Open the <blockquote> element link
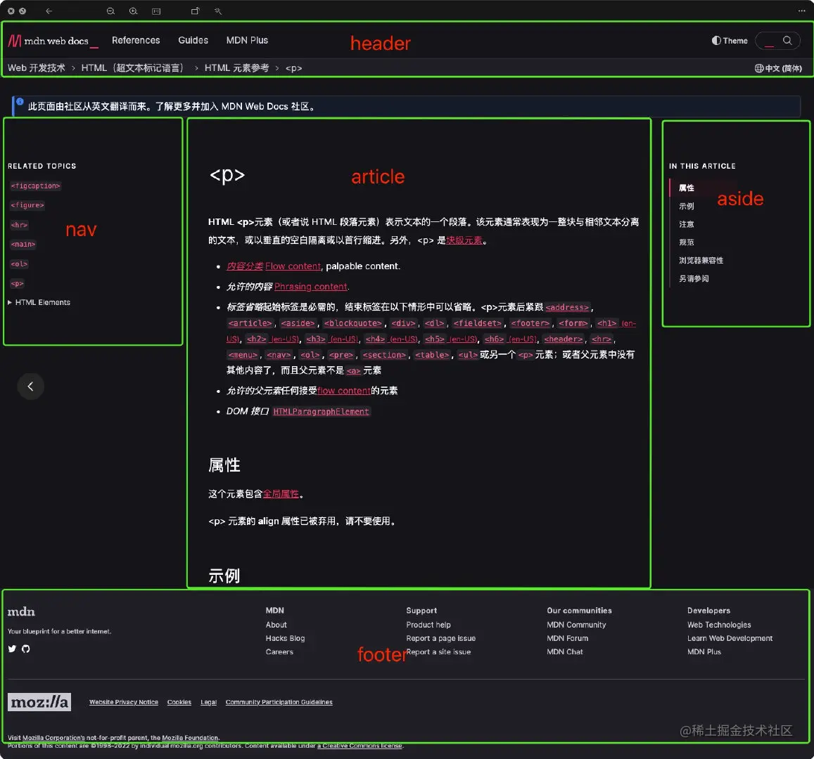814x759 pixels. point(353,323)
